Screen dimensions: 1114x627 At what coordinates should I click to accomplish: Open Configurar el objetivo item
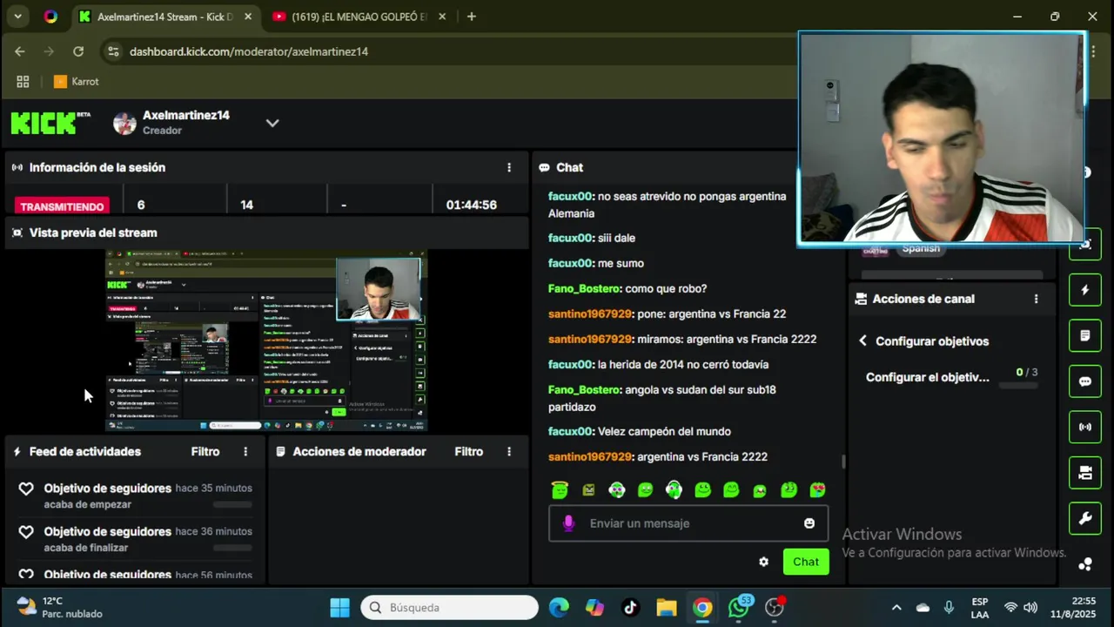tap(928, 377)
